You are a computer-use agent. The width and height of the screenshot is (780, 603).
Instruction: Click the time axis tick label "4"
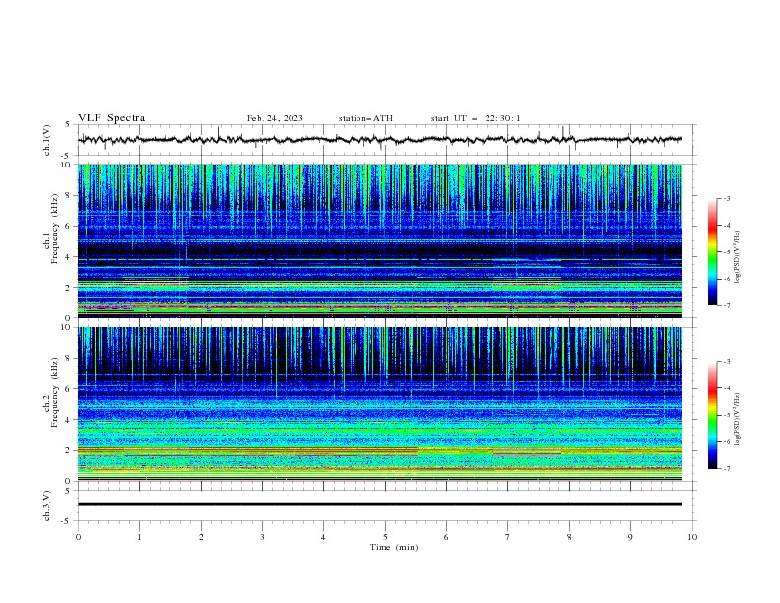tap(323, 537)
